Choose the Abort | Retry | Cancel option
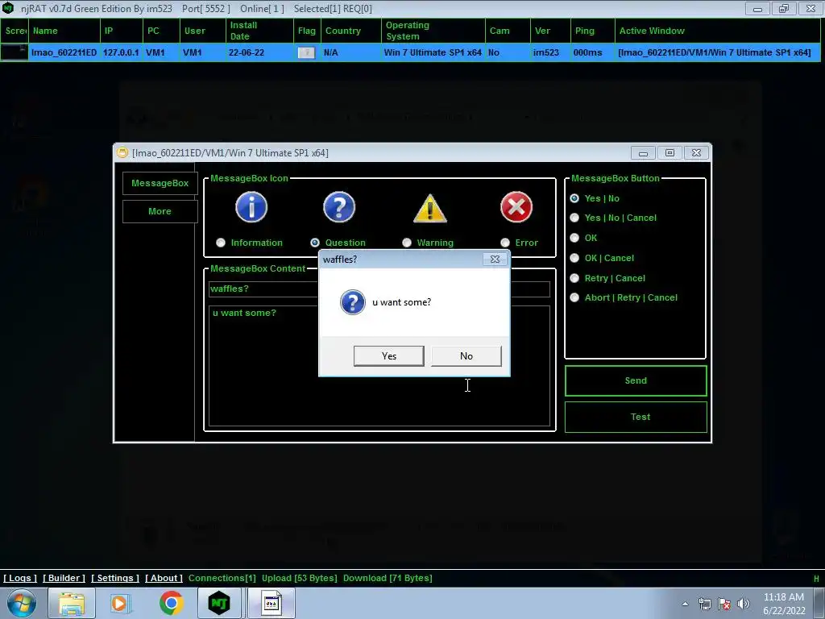This screenshot has height=619, width=825. [x=574, y=297]
